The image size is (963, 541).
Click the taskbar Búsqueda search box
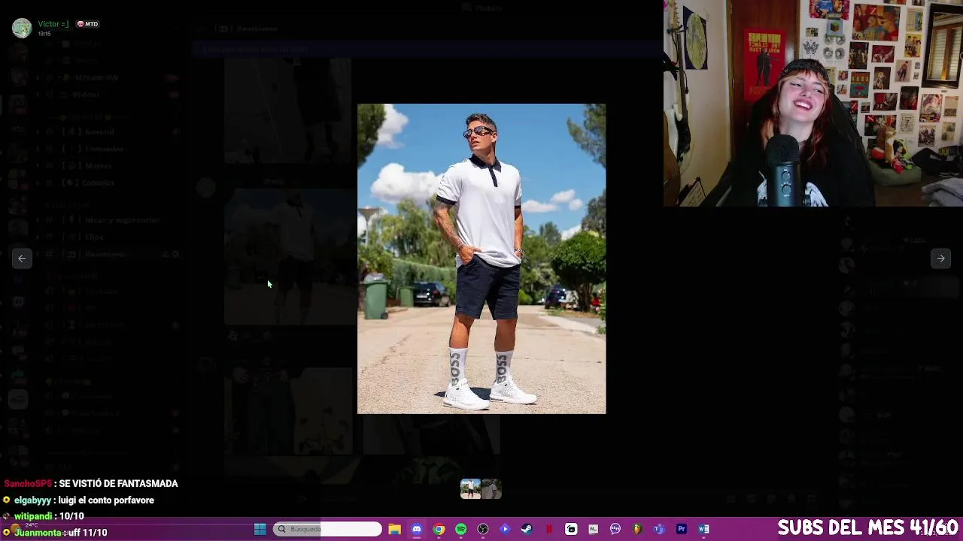[327, 529]
